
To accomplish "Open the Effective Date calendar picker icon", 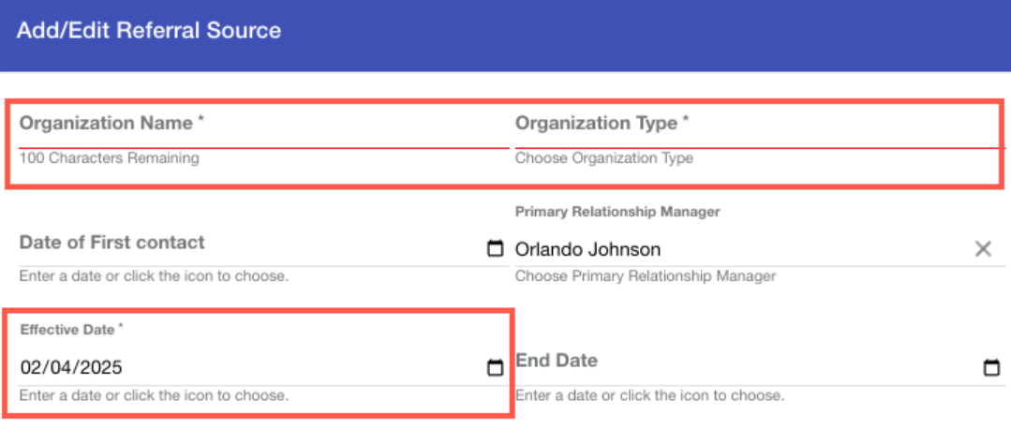I will 495,368.
